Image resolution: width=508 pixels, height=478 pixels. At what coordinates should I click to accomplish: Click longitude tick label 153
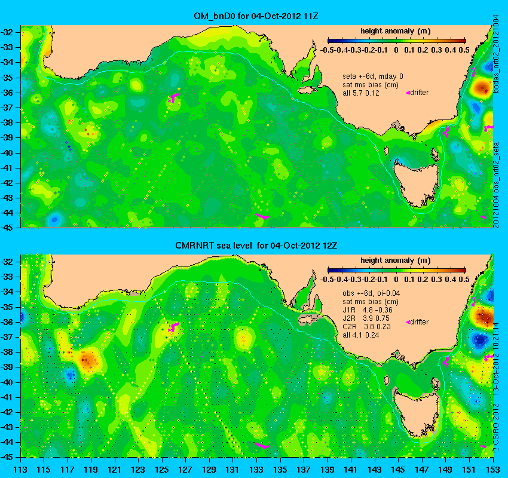point(492,470)
